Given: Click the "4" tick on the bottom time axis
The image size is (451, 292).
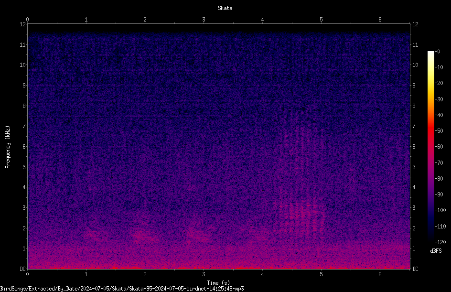Looking at the screenshot, I should 262,274.
